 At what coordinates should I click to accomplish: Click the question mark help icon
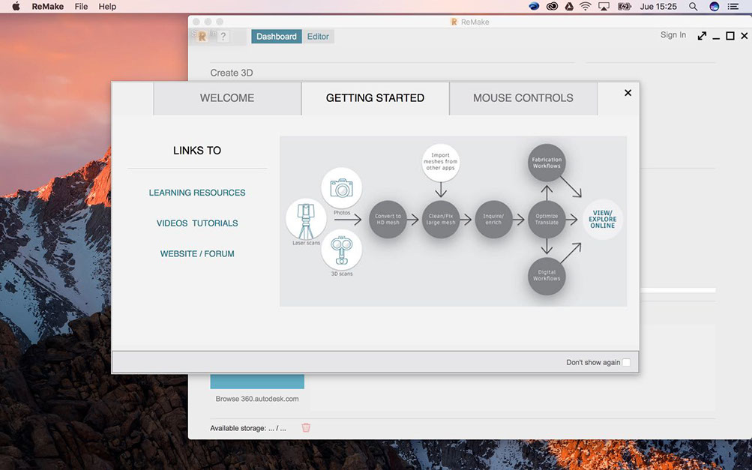(223, 37)
